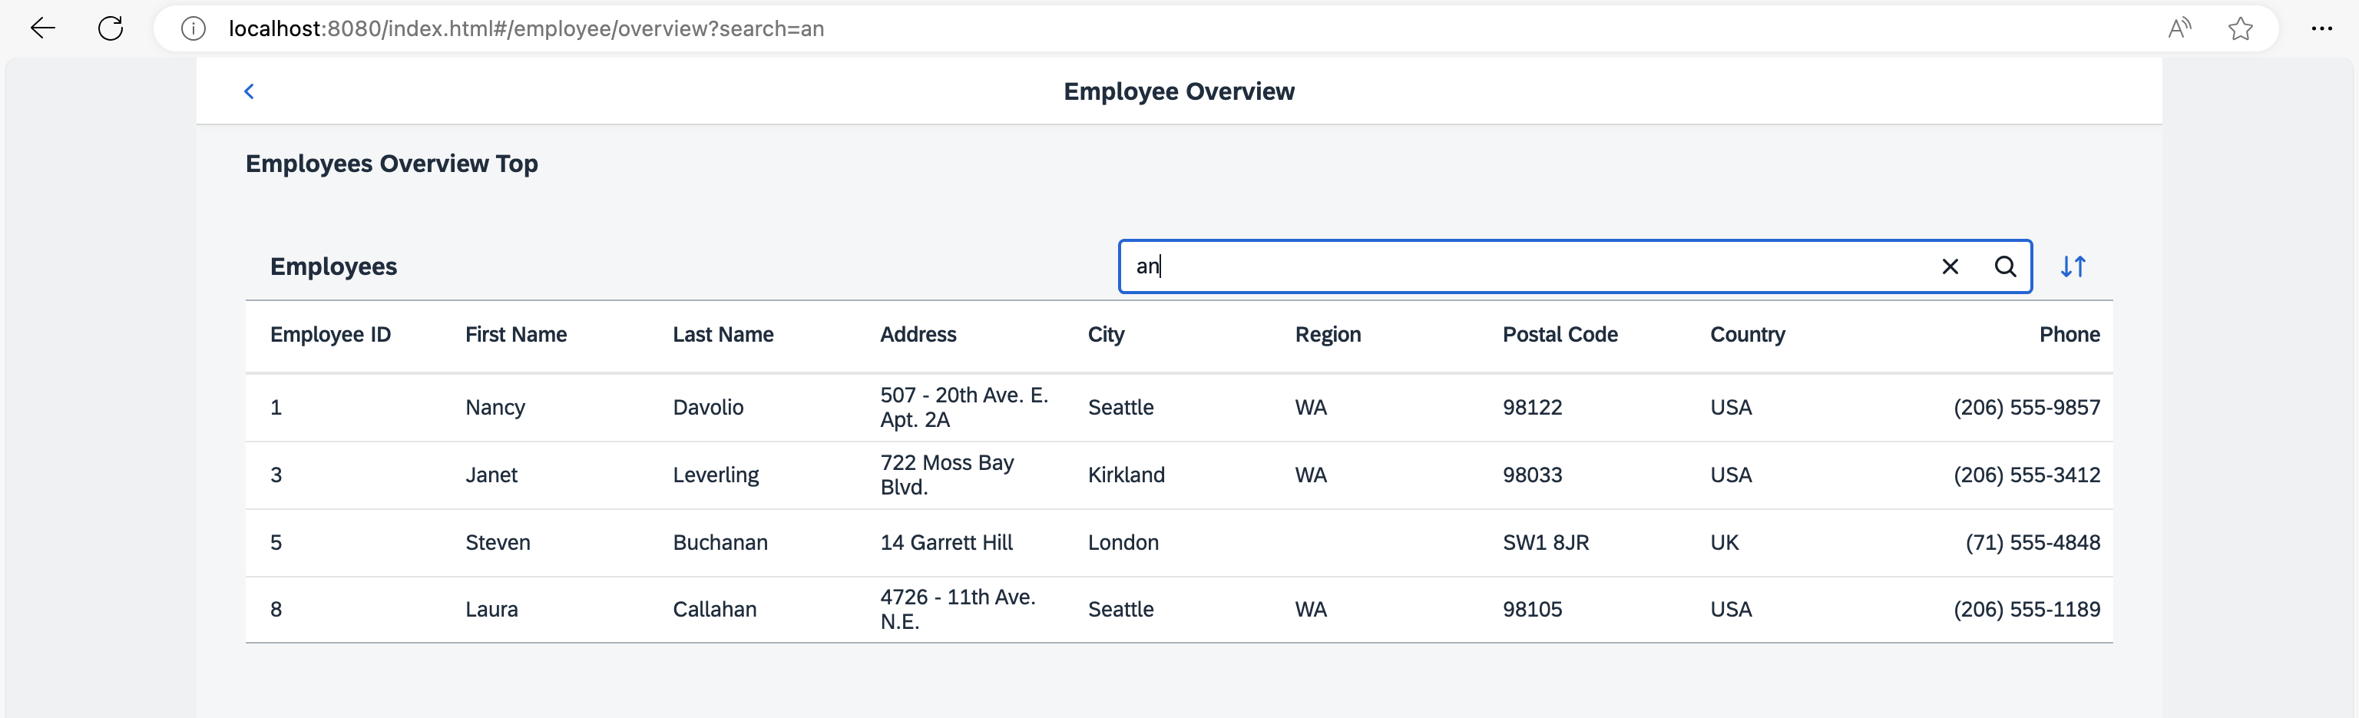The height and width of the screenshot is (718, 2359).
Task: Click the City column header
Action: (1107, 334)
